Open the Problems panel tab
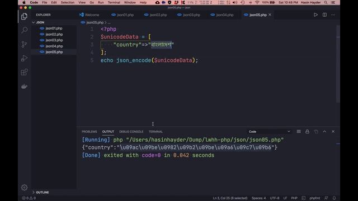This screenshot has height=201, width=358. coord(89,132)
